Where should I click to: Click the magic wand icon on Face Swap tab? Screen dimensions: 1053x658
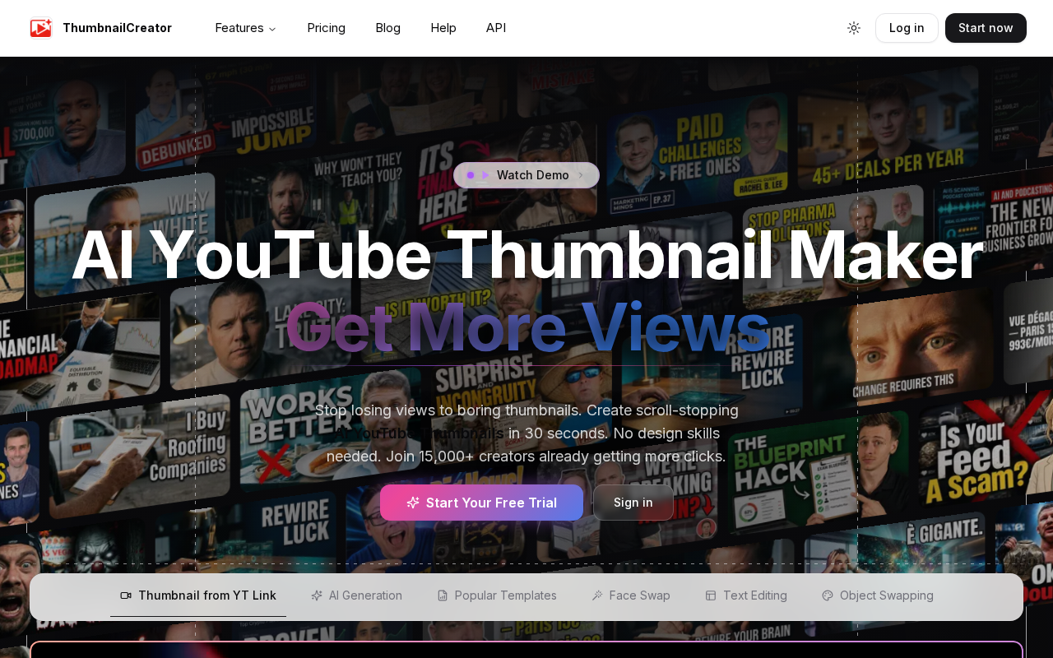[x=597, y=595]
